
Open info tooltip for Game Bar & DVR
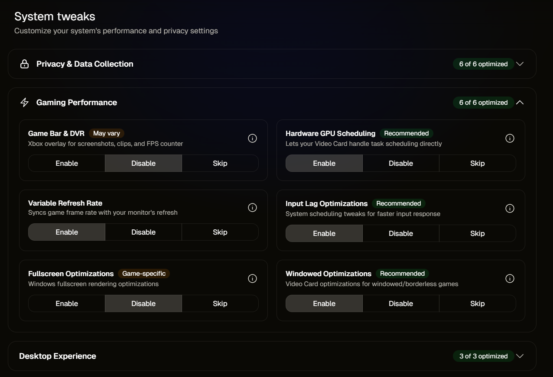pos(252,138)
